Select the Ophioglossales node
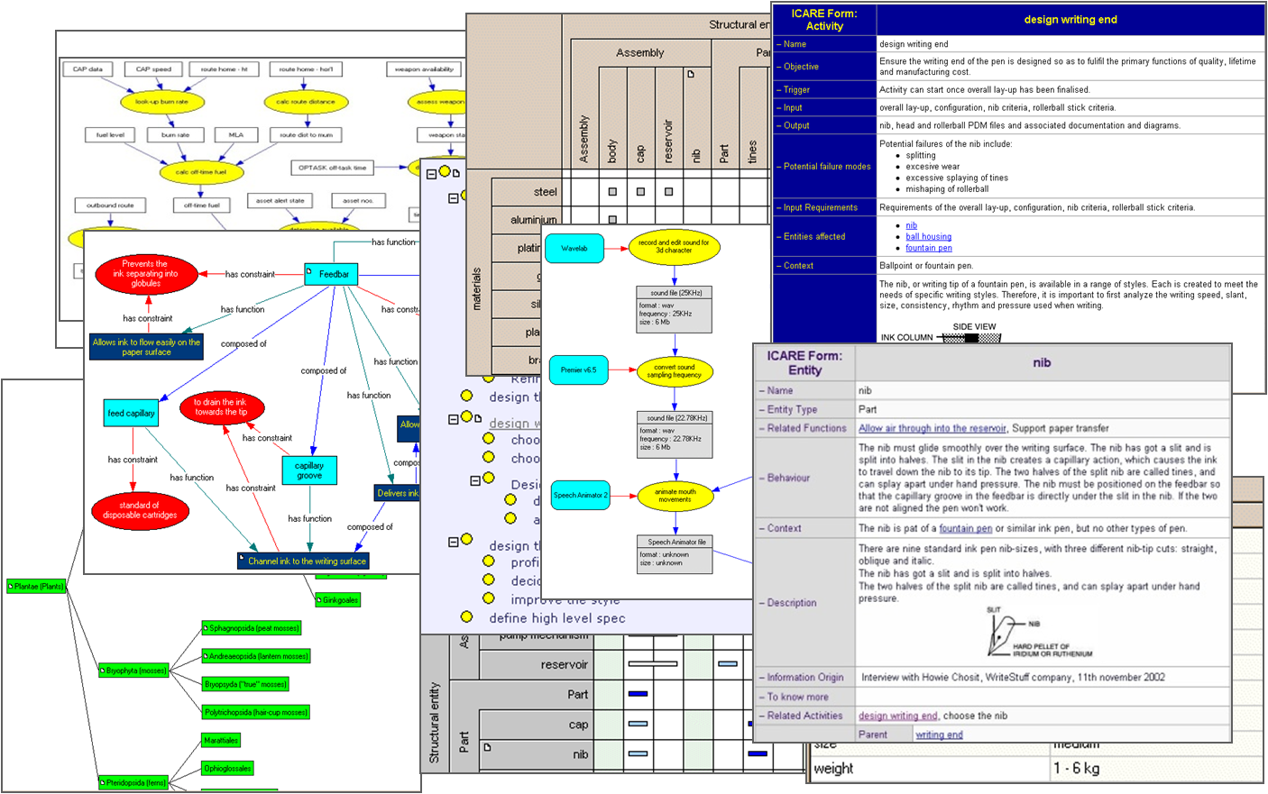This screenshot has width=1268, height=794. 227,768
